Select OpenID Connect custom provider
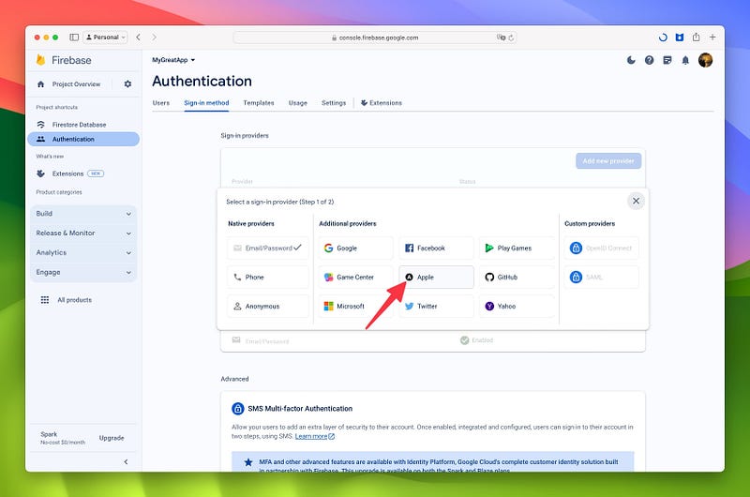The image size is (750, 497). [x=601, y=248]
